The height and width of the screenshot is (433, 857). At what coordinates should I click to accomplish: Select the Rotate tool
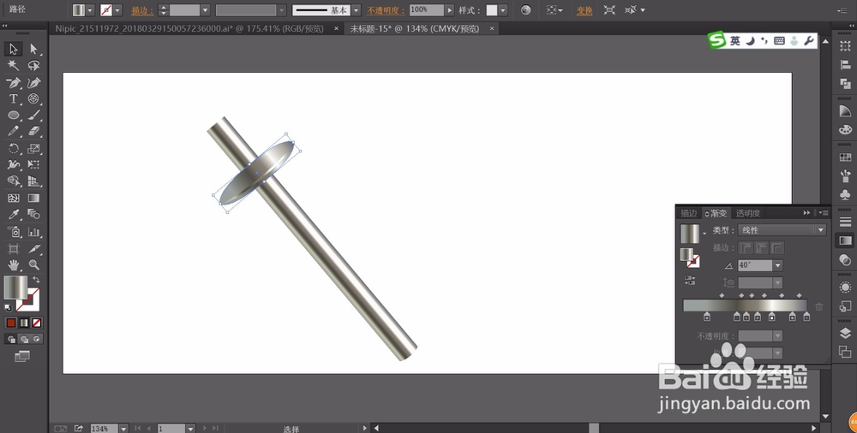pyautogui.click(x=13, y=148)
